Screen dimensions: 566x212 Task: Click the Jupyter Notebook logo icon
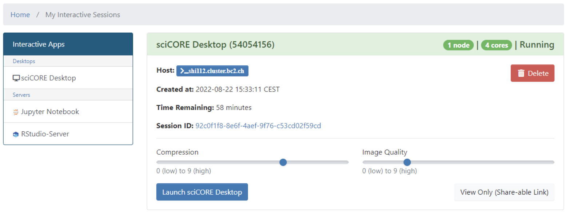tap(16, 112)
